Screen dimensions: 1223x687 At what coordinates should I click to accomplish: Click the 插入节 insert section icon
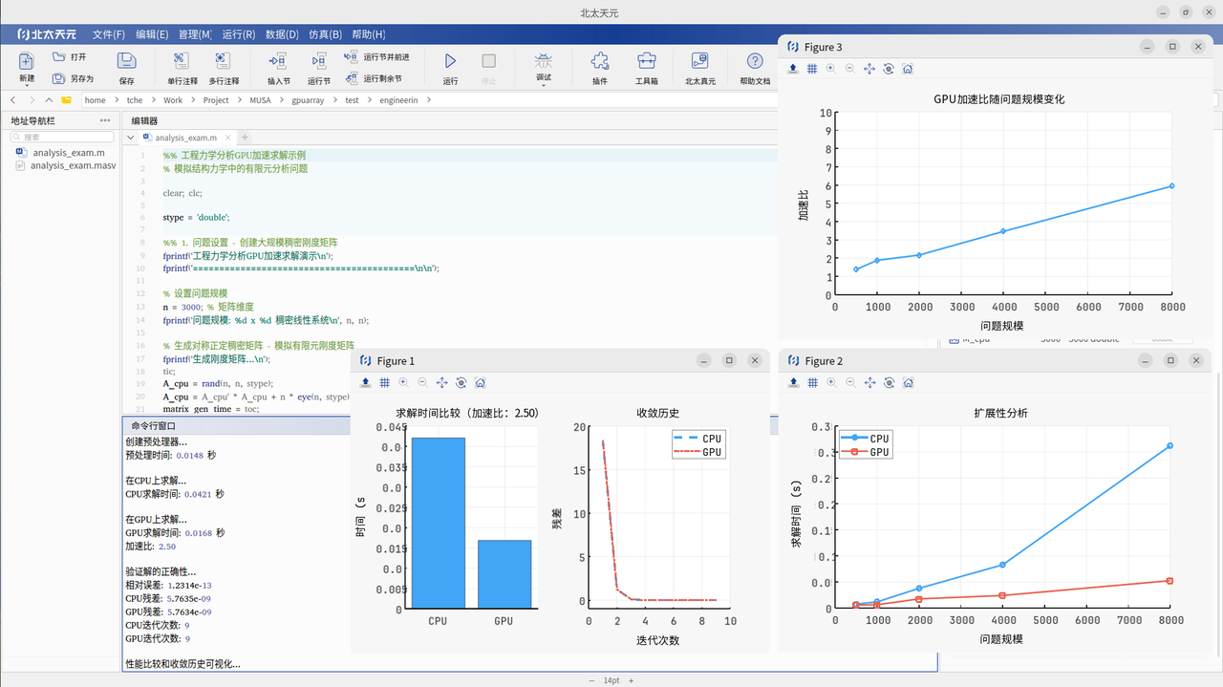[278, 61]
